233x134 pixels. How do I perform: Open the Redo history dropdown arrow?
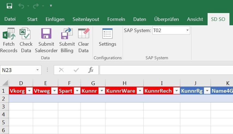(43, 6)
